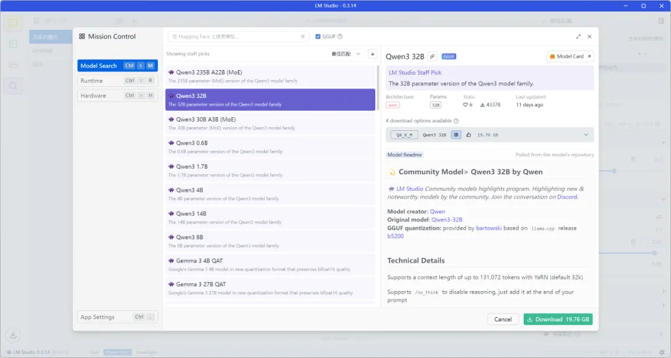Click the thumbs-up recommended icon on Q4_K_M row
The image size is (671, 358).
[468, 135]
